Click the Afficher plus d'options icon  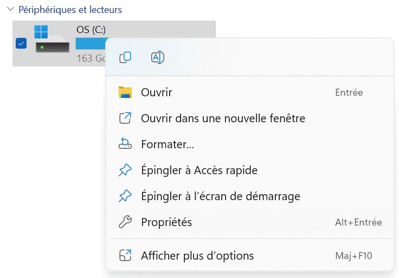point(125,255)
